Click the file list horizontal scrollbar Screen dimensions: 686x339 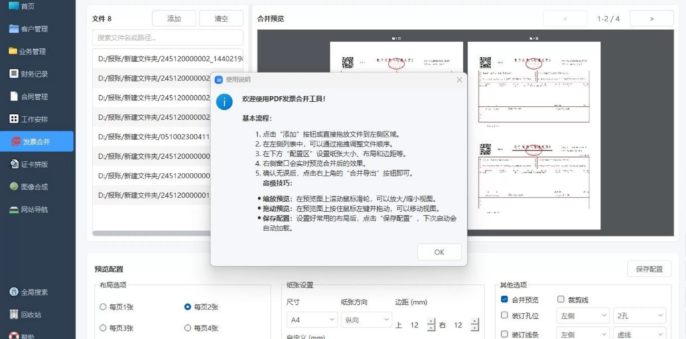(151, 233)
